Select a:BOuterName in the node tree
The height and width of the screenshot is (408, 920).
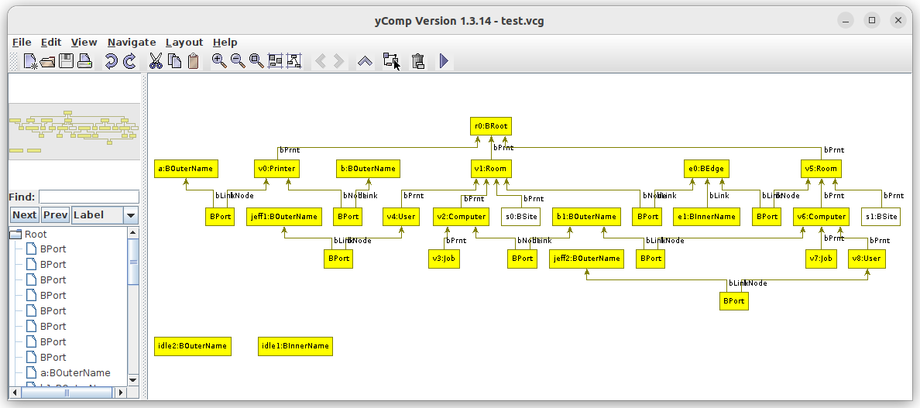pyautogui.click(x=75, y=372)
